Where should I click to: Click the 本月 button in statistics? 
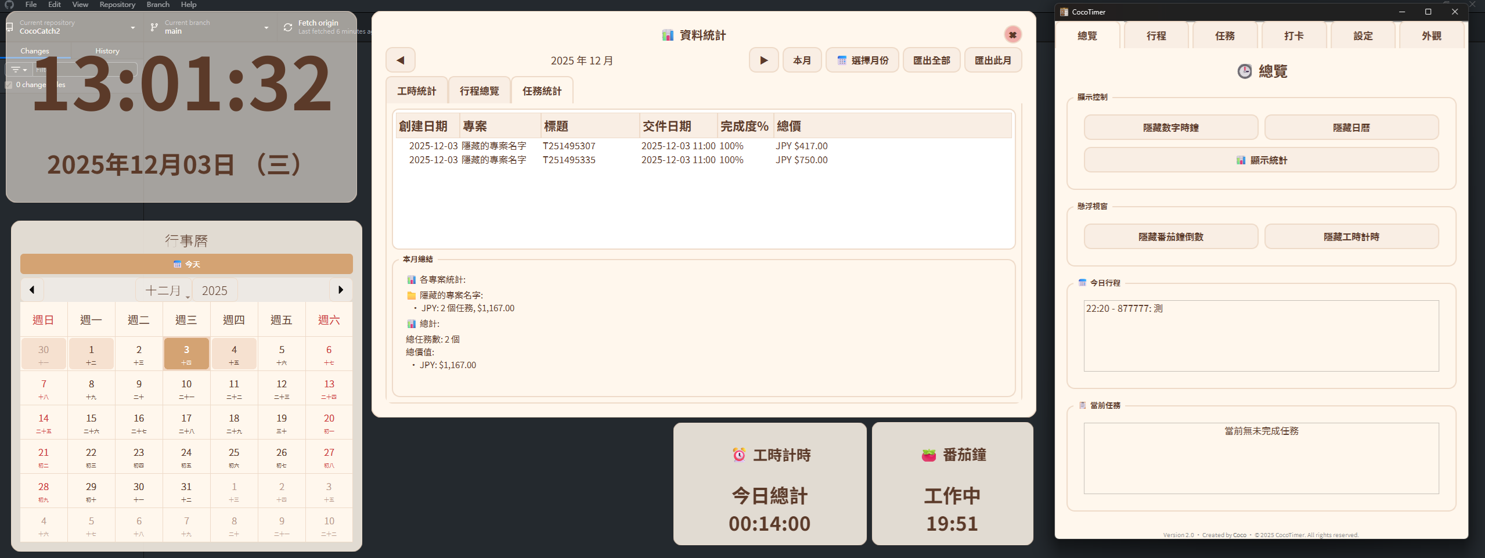(802, 60)
